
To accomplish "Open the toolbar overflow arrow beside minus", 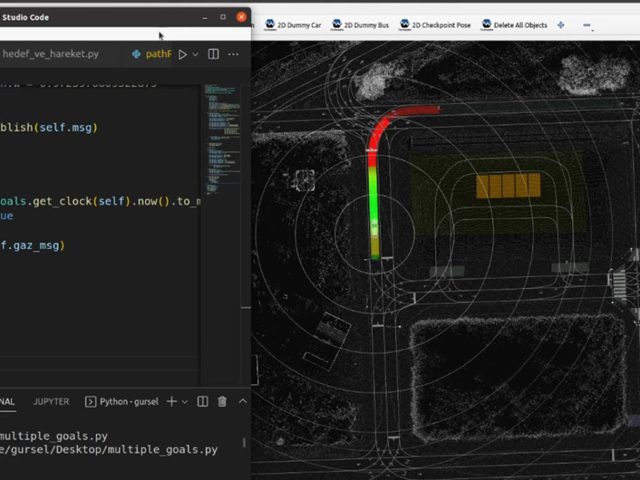I will click(593, 31).
